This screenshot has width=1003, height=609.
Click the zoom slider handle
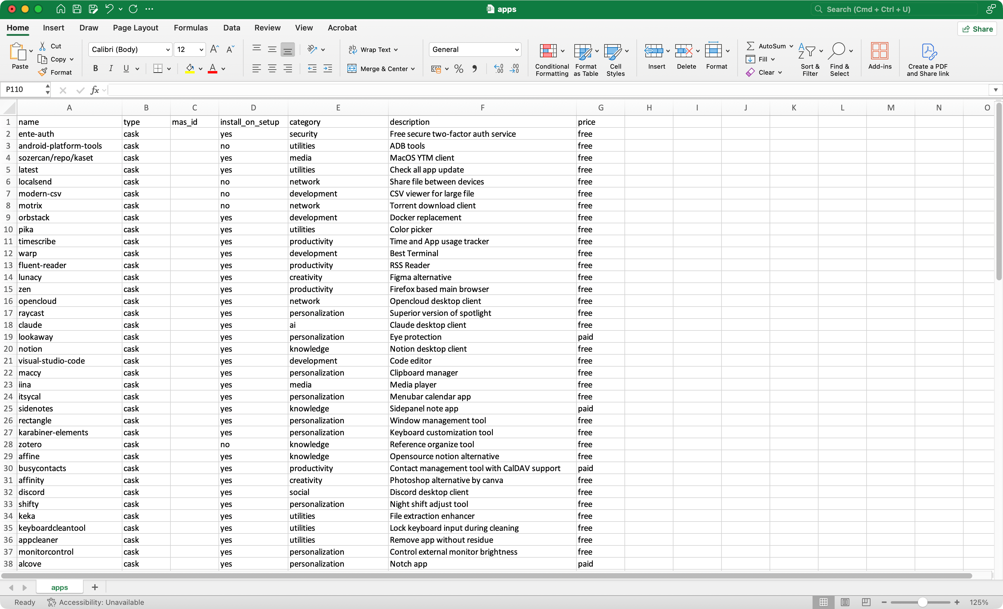pyautogui.click(x=922, y=602)
